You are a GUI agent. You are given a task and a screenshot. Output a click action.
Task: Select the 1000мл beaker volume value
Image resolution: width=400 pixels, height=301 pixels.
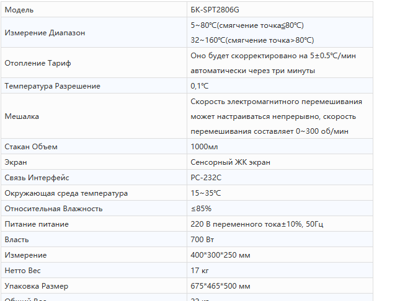tap(204, 147)
